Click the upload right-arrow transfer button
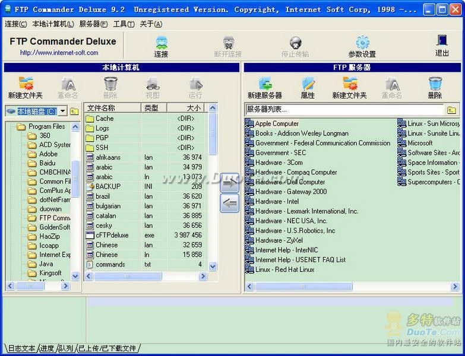This screenshot has width=465, height=356. (x=230, y=183)
